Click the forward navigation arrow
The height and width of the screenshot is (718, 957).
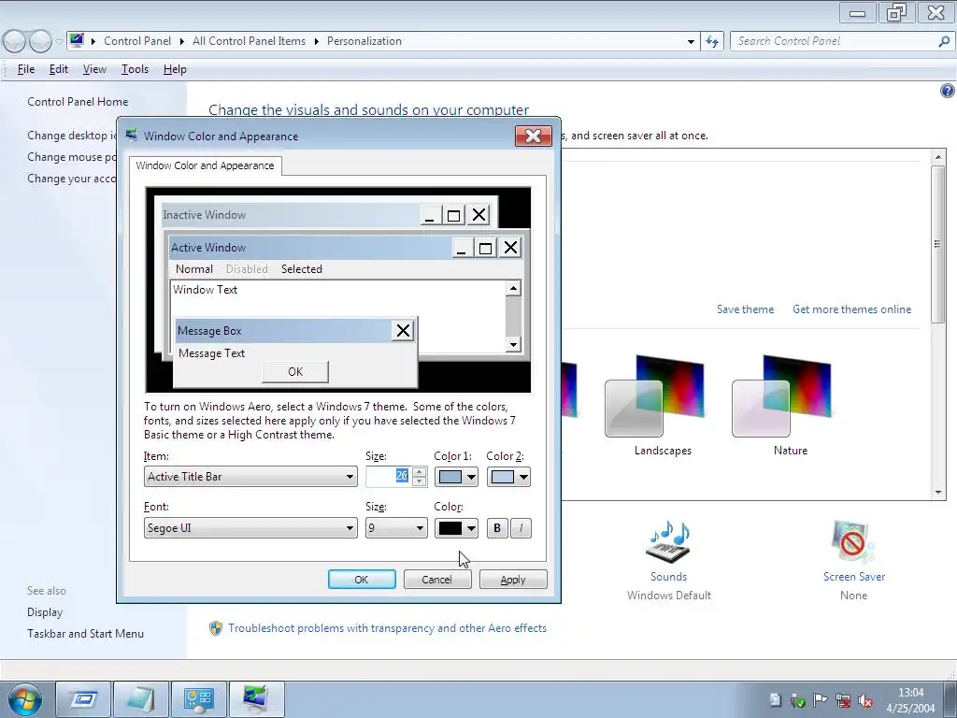pos(40,41)
